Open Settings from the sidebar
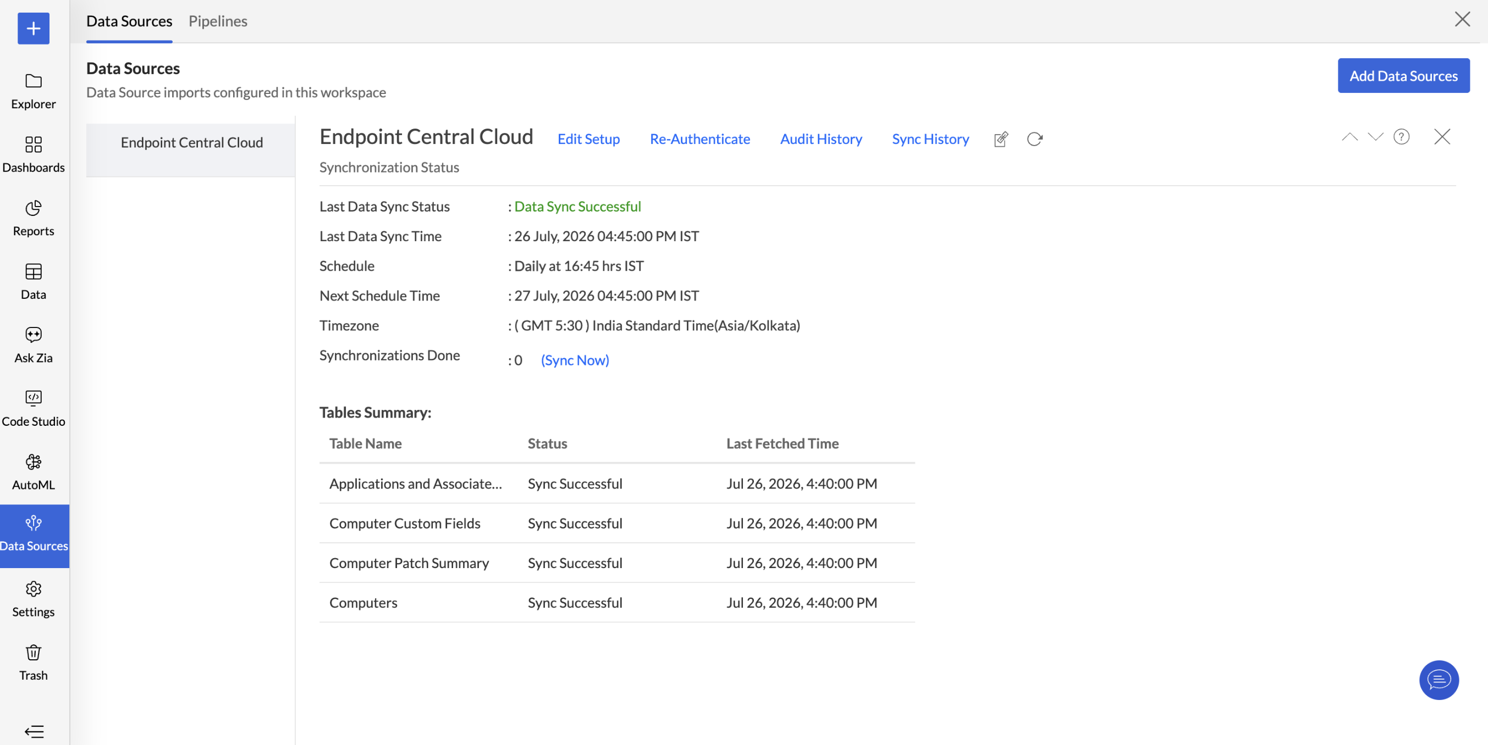 (x=34, y=599)
